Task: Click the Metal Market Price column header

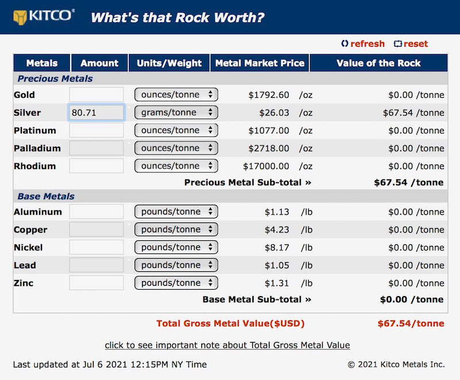Action: click(260, 63)
